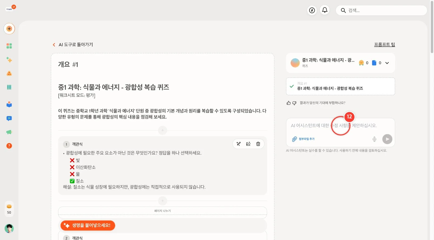This screenshot has height=240, width=434.
Task: Open the megaphone announcements sidebar icon
Action: click(9, 132)
